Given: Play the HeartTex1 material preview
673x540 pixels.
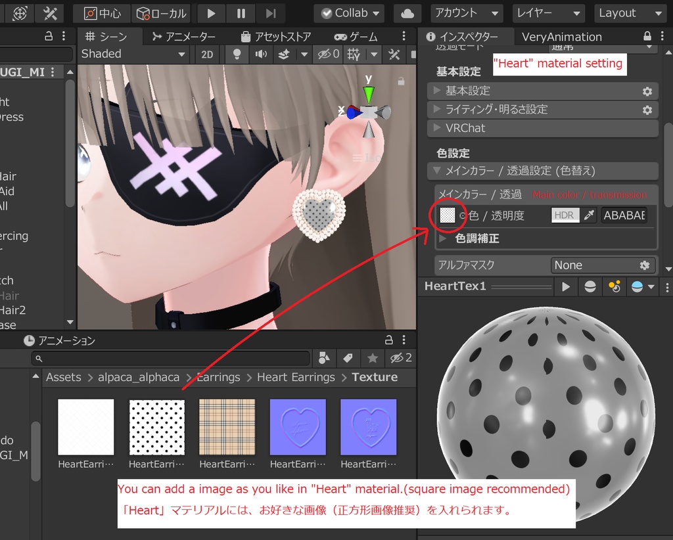Looking at the screenshot, I should click(x=565, y=286).
